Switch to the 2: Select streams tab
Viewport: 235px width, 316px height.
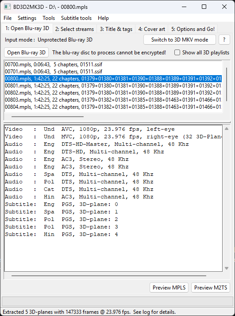tap(75, 29)
